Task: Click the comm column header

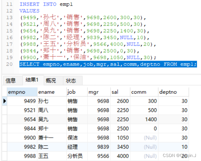Action: coord(144,92)
